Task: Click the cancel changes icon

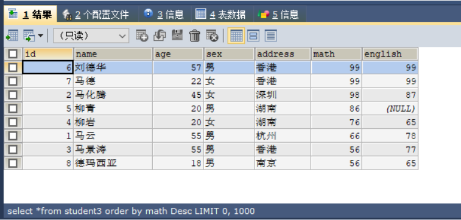Action: [x=212, y=36]
